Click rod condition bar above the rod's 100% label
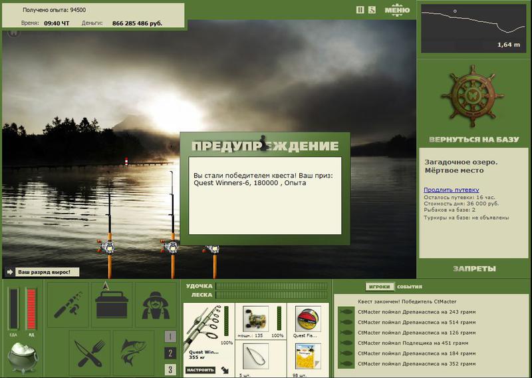The height and width of the screenshot is (378, 532). tap(226, 321)
